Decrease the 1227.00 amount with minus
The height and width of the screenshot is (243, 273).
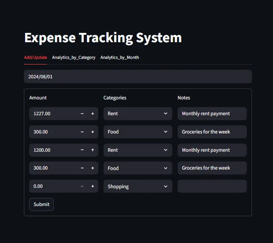(x=82, y=114)
